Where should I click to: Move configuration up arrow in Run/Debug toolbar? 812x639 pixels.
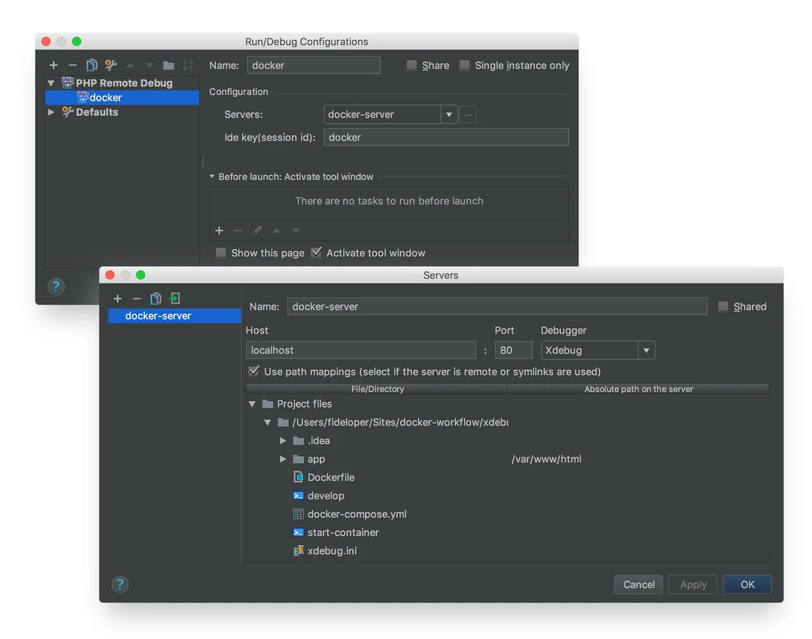[130, 65]
